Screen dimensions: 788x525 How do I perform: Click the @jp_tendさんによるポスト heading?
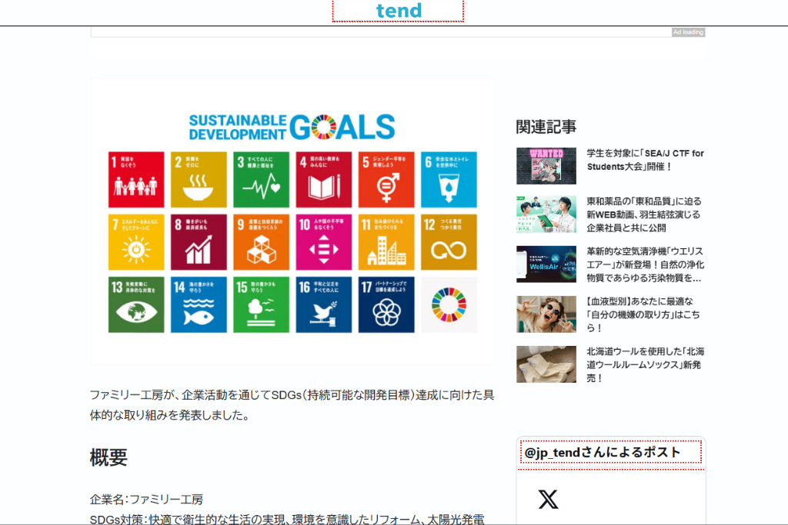click(603, 452)
